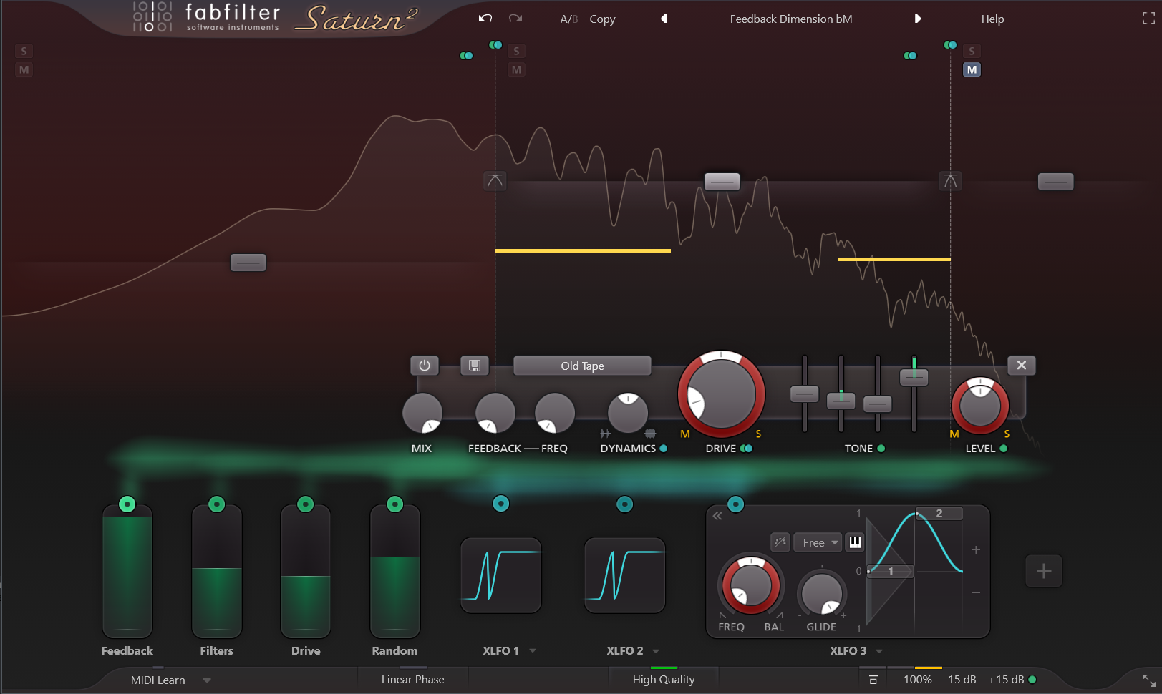Viewport: 1162px width, 694px height.
Task: Disable Mute on the rightmost band
Action: point(972,69)
